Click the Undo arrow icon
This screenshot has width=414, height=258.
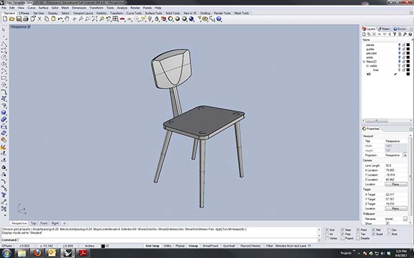click(x=60, y=19)
